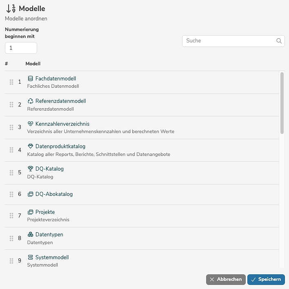Click the server icon beside Systemmodell

[30, 257]
